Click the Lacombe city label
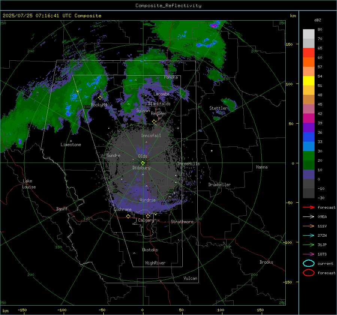This screenshot has width=337, height=315. [161, 94]
